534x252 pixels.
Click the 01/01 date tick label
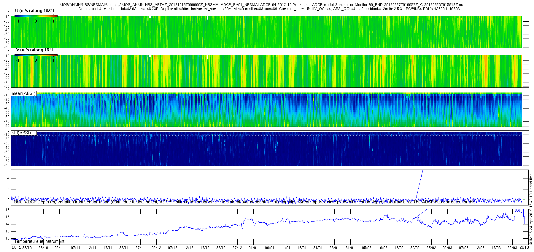point(253,248)
